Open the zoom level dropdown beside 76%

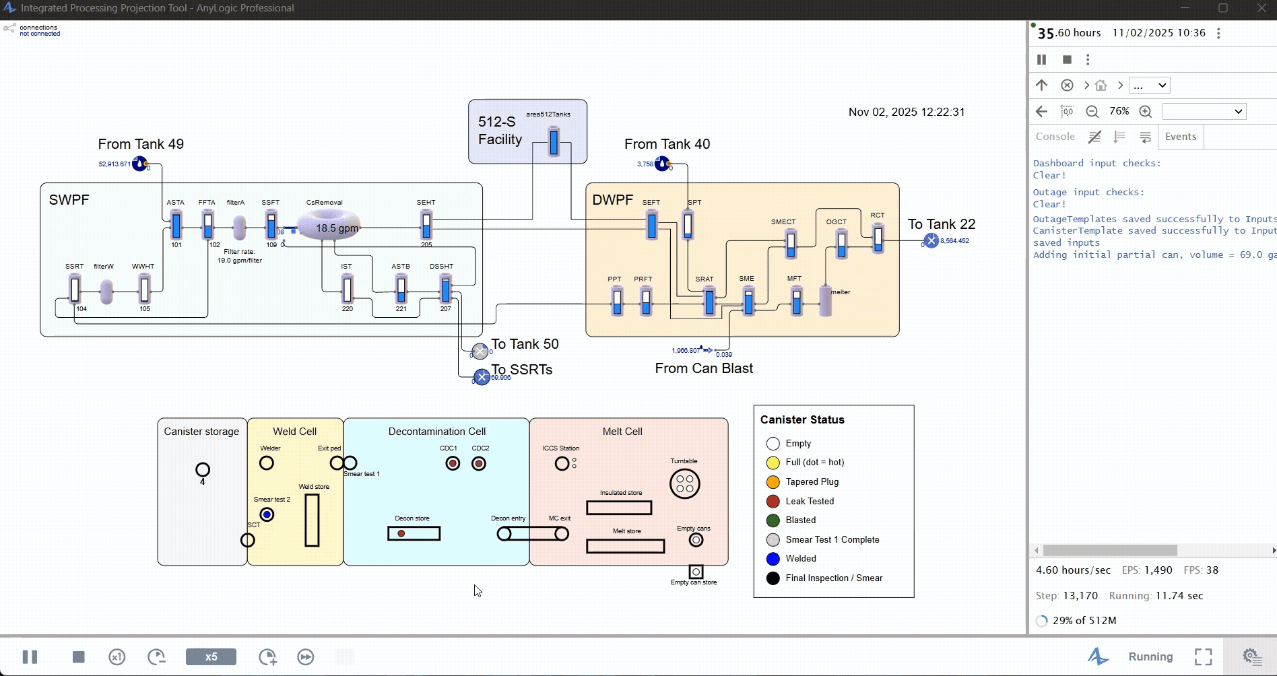[x=1204, y=111]
